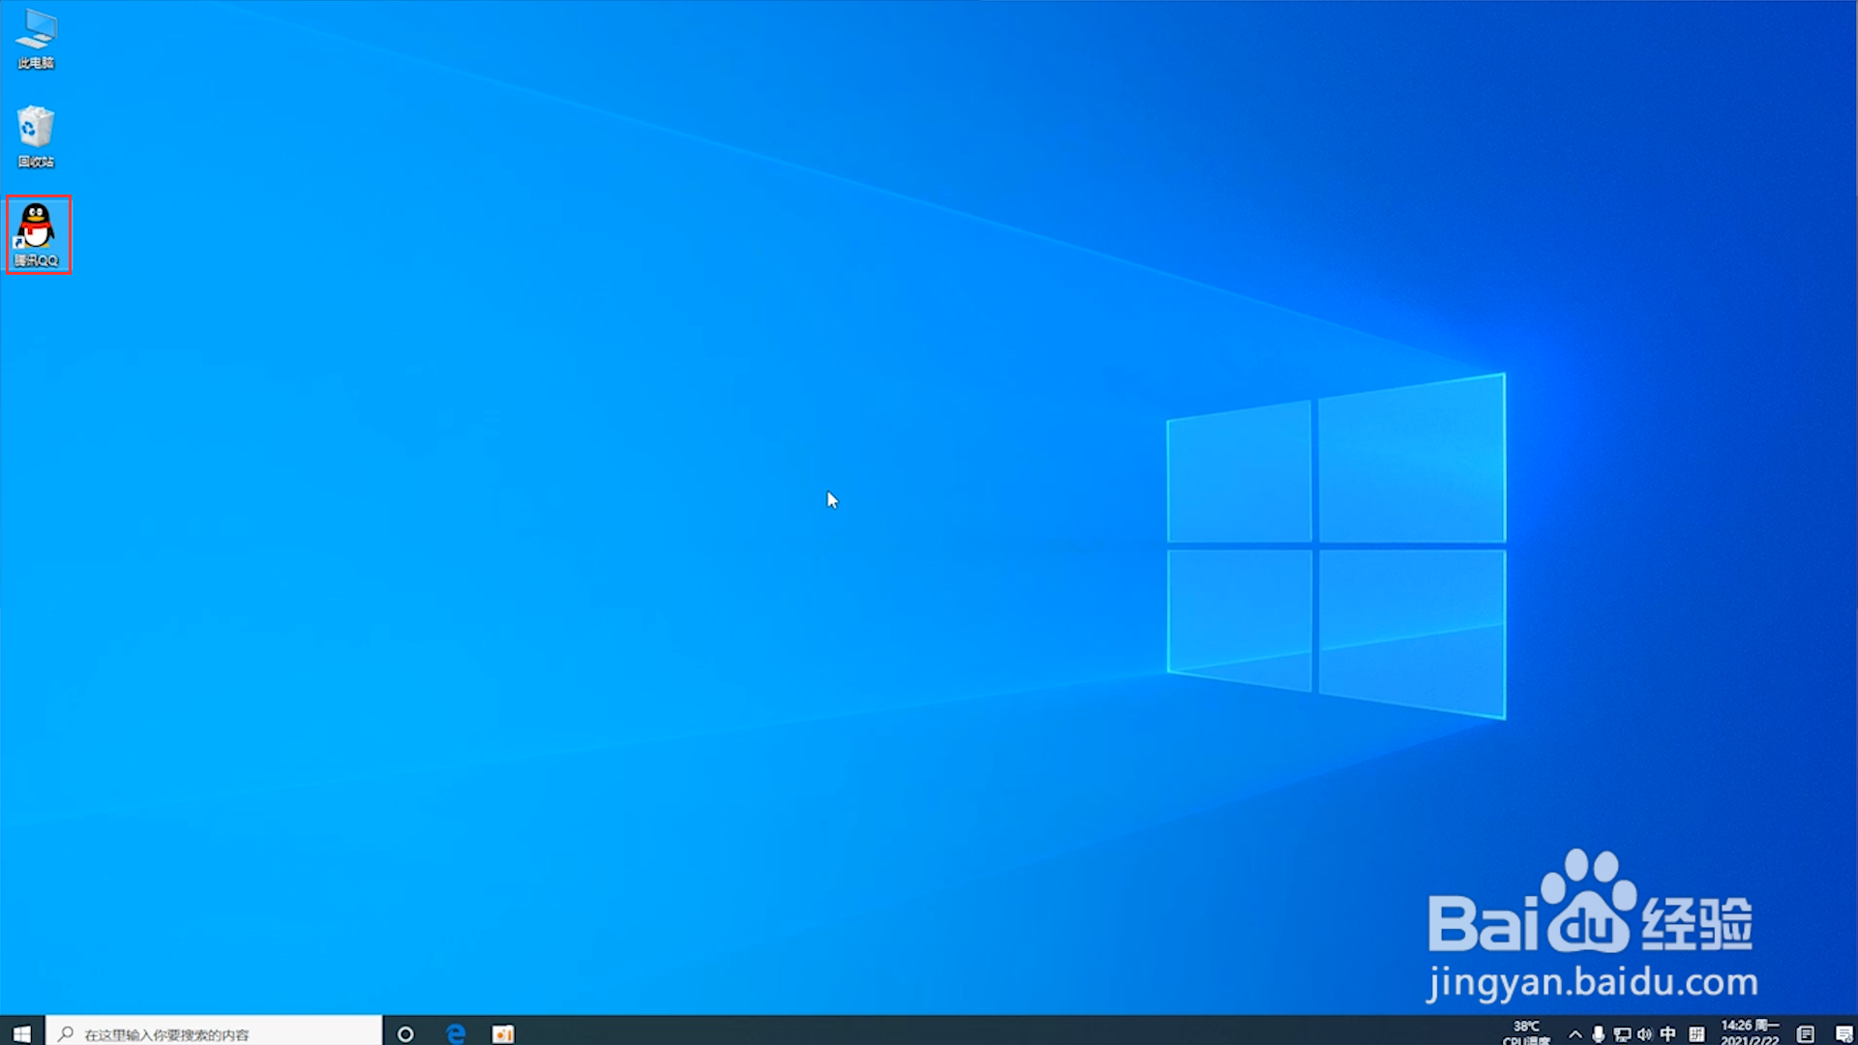The width and height of the screenshot is (1858, 1045).
Task: Toggle the Pinyin IME indicator 拼
Action: tap(1696, 1033)
